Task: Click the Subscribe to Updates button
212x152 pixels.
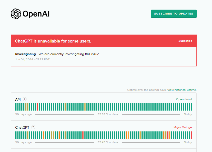Action: [174, 14]
